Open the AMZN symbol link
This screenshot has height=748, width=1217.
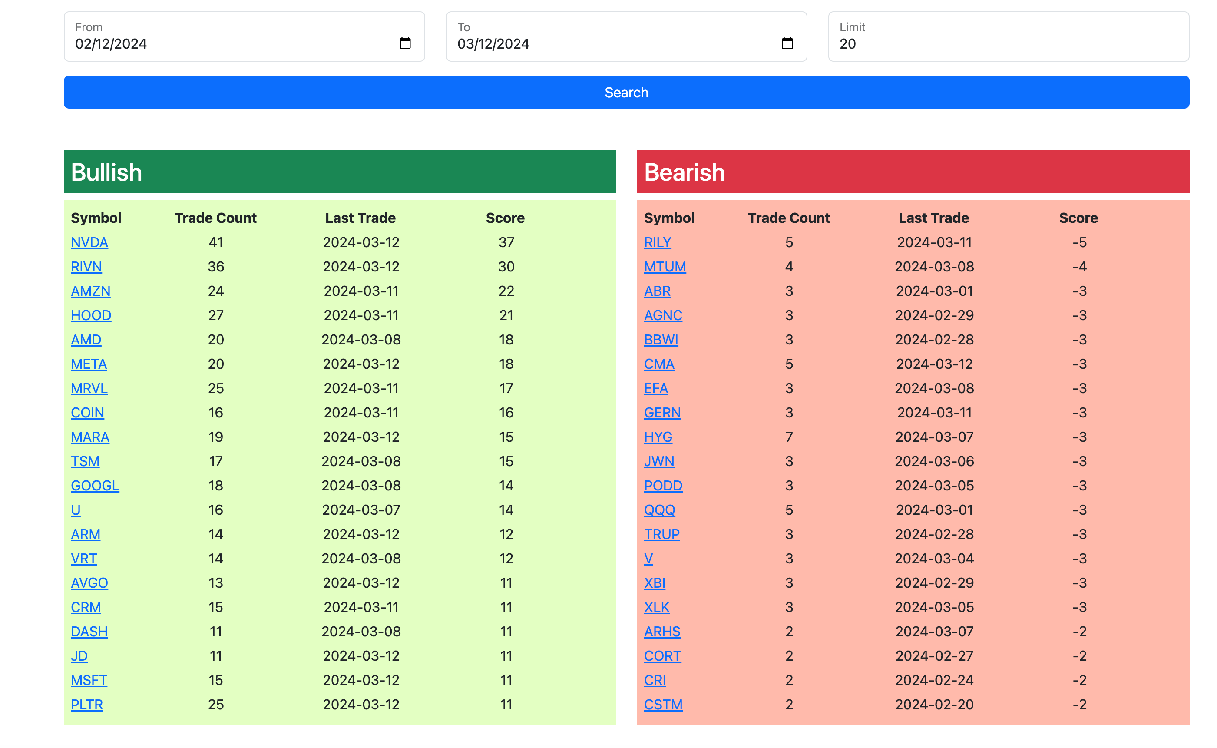[90, 291]
